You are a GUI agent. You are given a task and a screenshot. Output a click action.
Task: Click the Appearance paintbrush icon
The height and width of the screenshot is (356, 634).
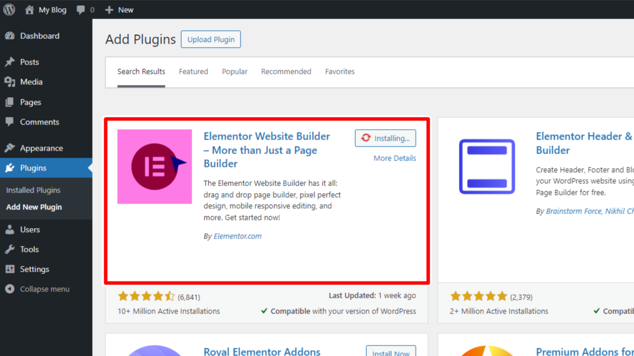pyautogui.click(x=10, y=148)
